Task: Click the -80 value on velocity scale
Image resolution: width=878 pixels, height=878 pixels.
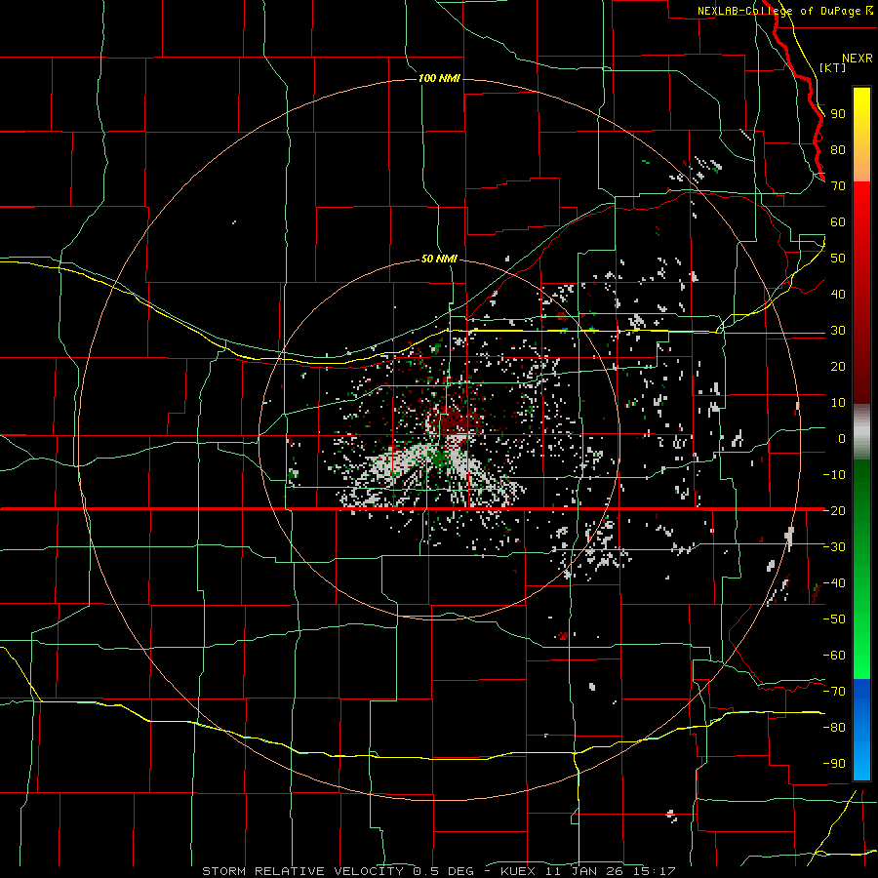Action: coord(834,728)
